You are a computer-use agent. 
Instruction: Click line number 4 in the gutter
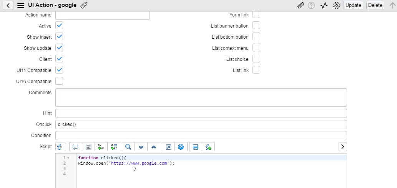click(x=64, y=174)
